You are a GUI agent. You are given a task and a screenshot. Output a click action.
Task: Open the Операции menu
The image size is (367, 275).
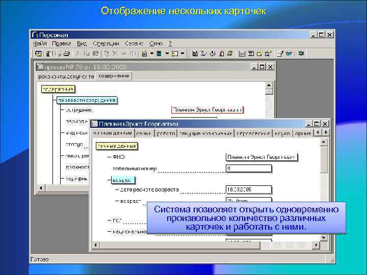pyautogui.click(x=106, y=43)
